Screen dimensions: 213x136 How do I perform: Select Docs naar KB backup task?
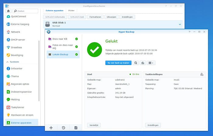point(63,39)
